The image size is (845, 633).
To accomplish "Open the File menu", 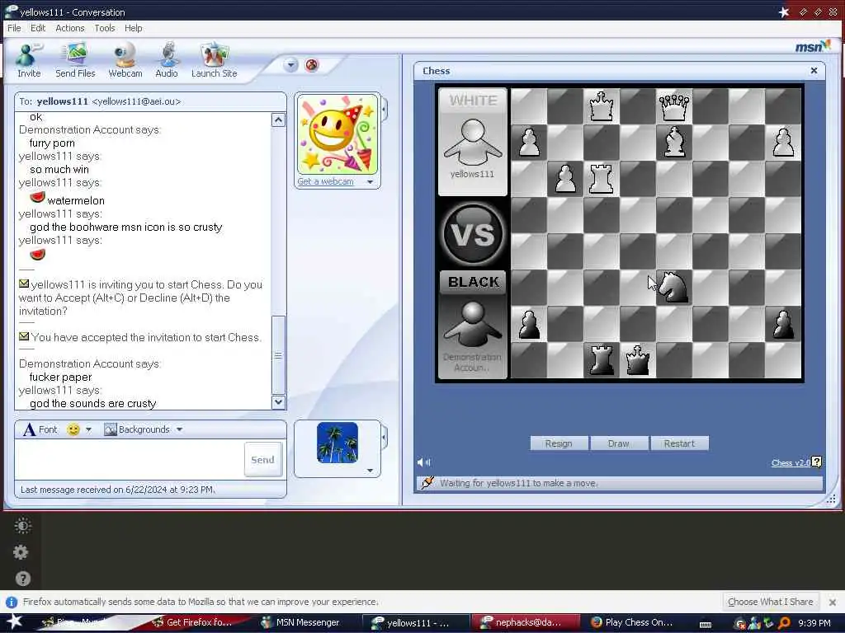I will 14,28.
